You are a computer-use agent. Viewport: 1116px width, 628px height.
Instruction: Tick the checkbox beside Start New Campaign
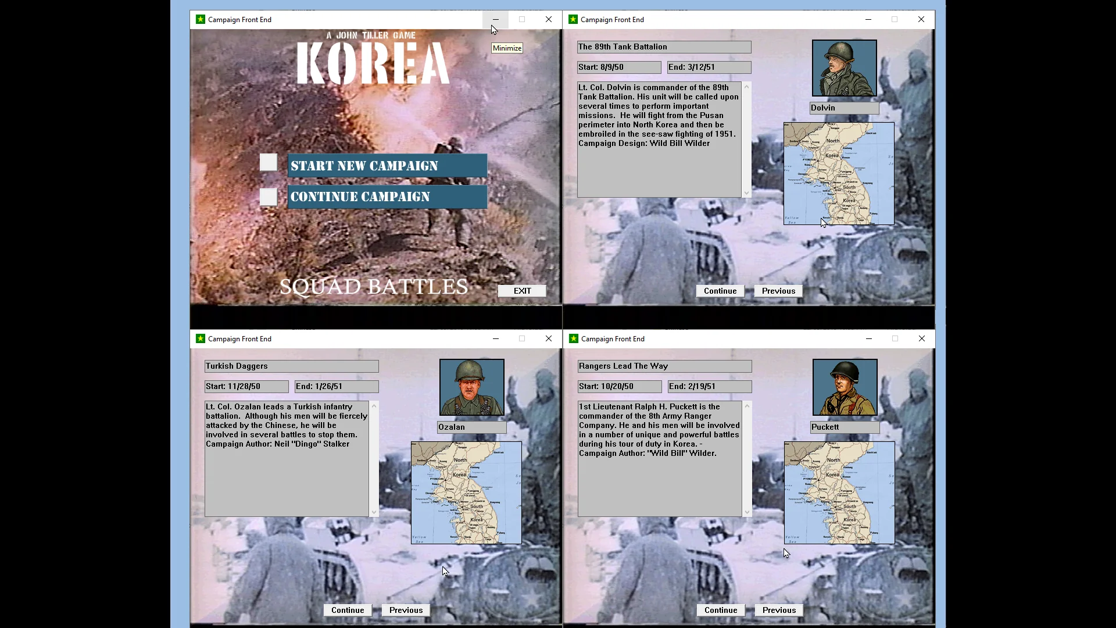[x=269, y=163]
